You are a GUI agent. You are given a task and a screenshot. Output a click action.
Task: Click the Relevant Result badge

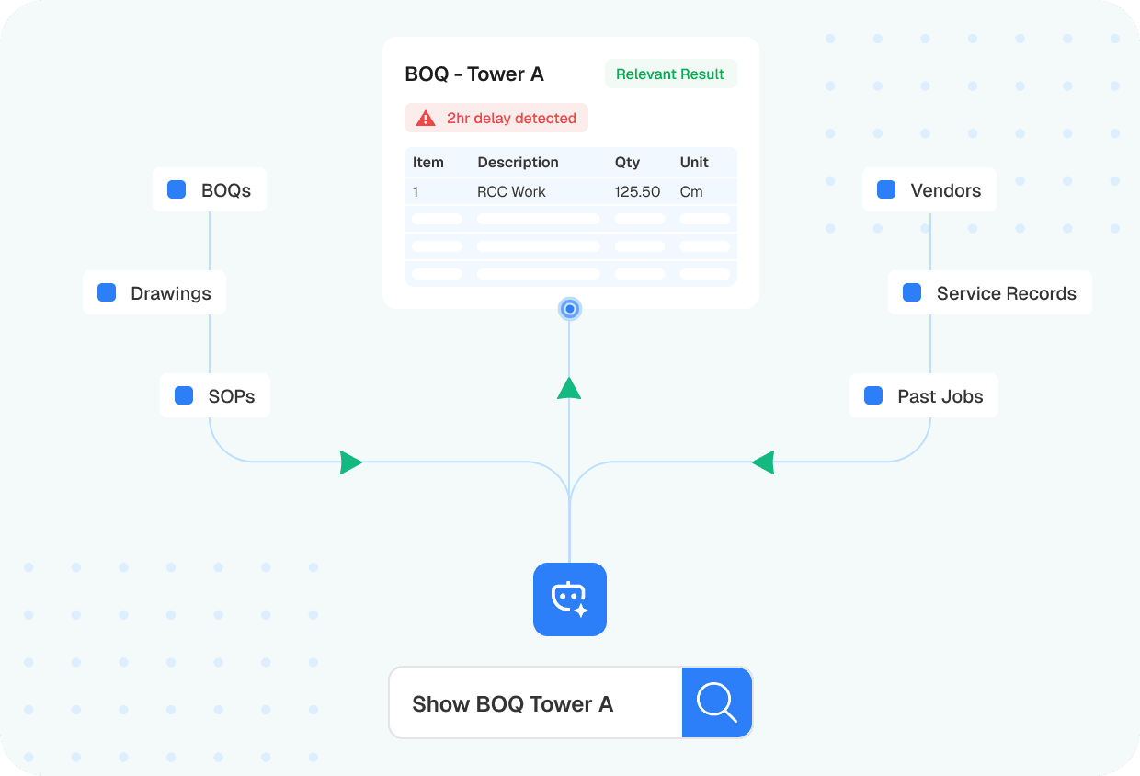coord(670,74)
